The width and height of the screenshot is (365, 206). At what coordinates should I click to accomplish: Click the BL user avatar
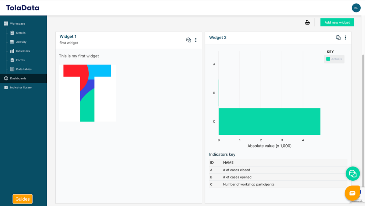[x=356, y=8]
